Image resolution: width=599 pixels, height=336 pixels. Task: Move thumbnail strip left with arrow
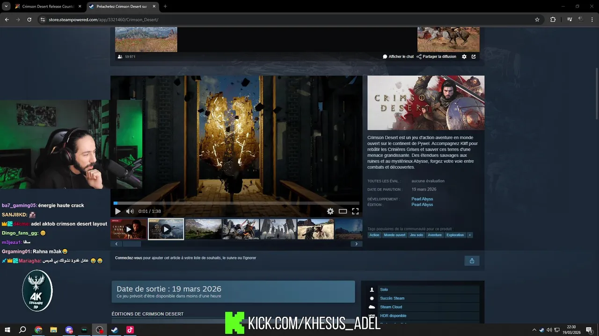[x=117, y=244]
